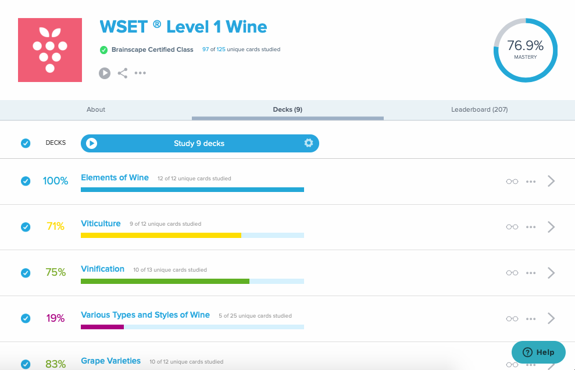Uncheck the Various Types and Styles deck
The image size is (575, 370).
click(x=26, y=318)
